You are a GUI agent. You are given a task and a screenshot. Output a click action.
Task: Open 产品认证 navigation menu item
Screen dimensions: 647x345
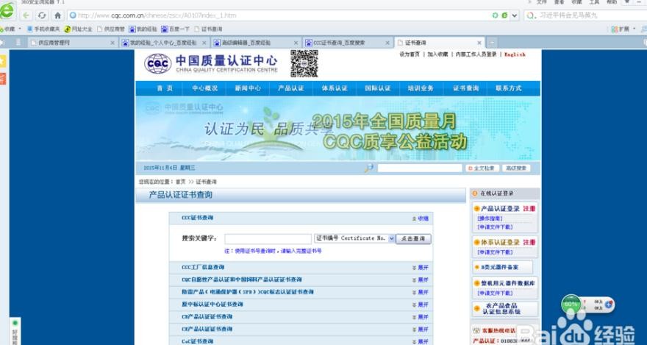290,88
